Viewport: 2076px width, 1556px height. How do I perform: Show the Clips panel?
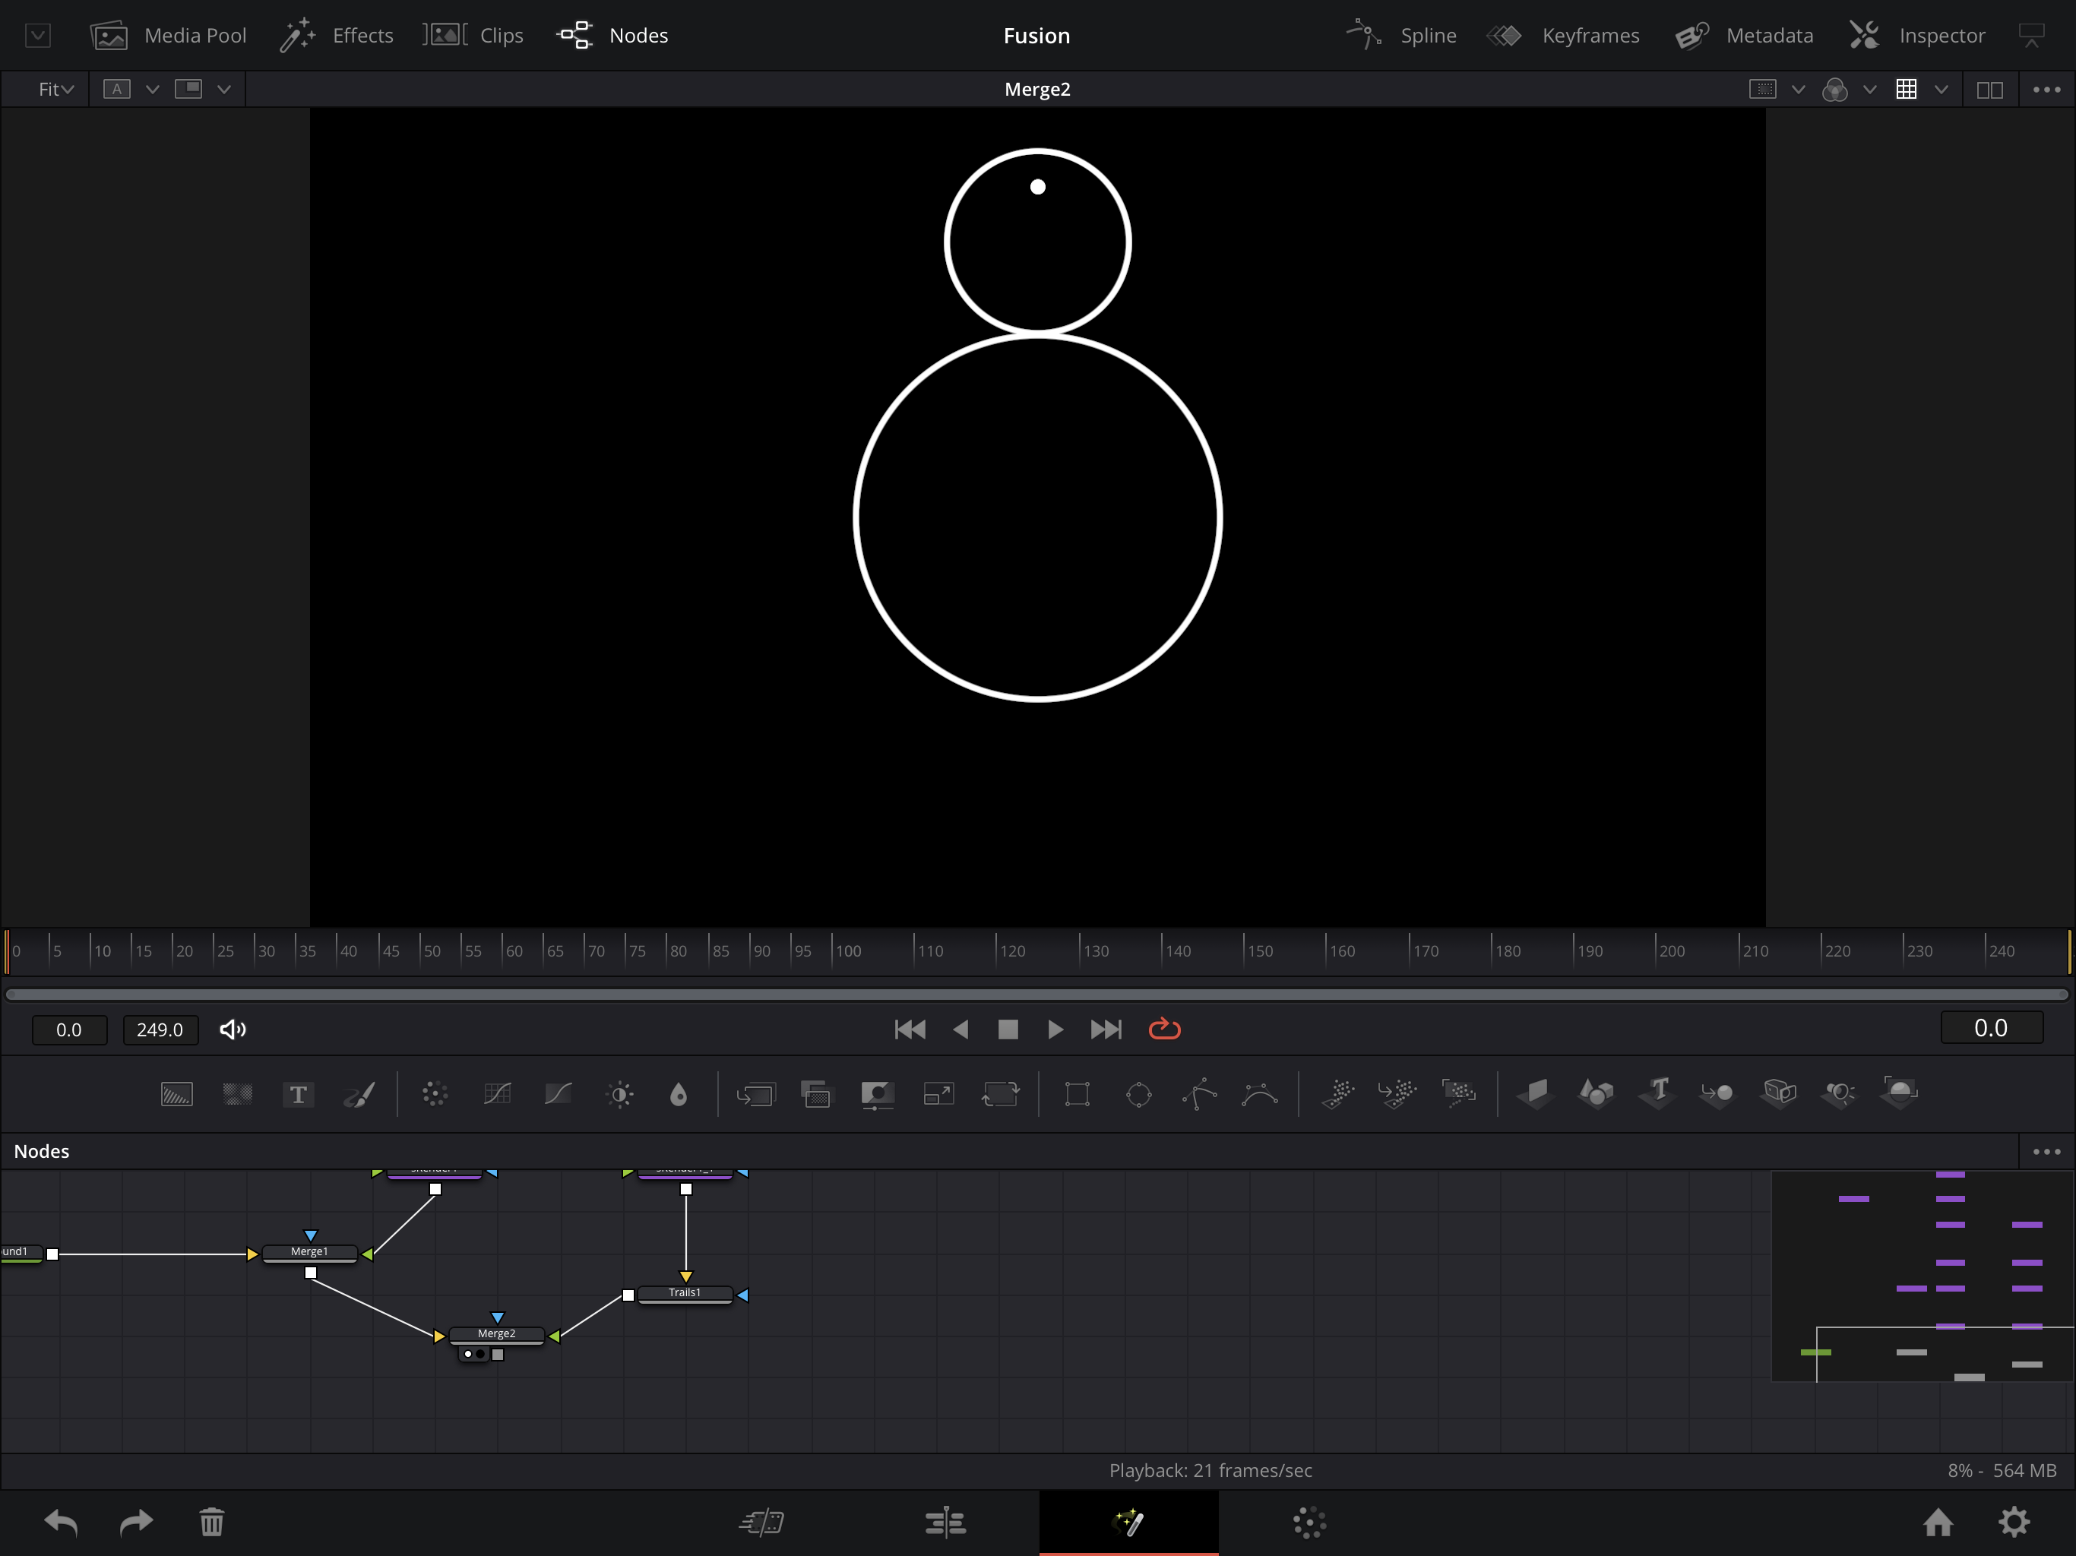tap(473, 36)
